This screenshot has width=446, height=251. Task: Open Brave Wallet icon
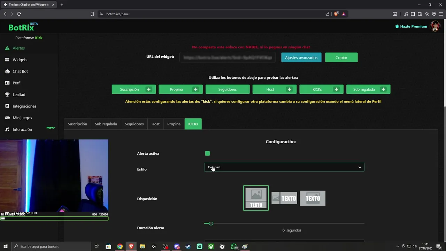coord(420,14)
